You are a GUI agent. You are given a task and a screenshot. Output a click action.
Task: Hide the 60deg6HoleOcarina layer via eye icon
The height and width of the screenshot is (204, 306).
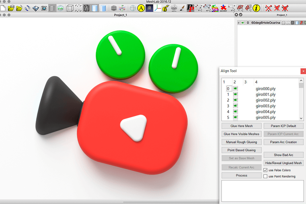point(243,23)
